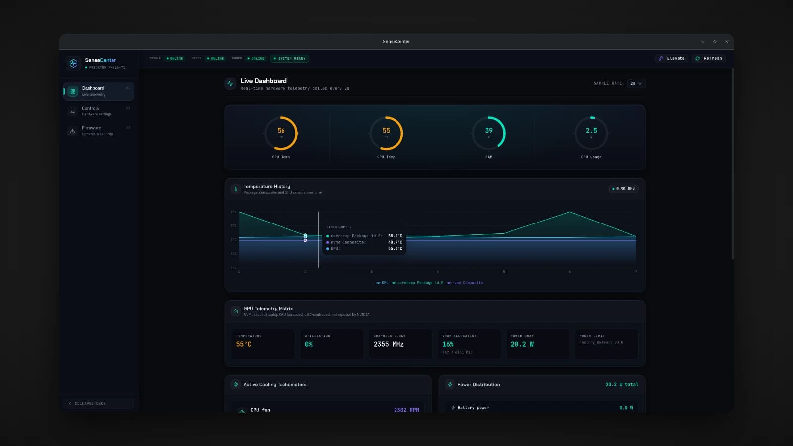Click the 2382 RPM CPU fan reading
The width and height of the screenshot is (793, 446).
click(x=406, y=410)
